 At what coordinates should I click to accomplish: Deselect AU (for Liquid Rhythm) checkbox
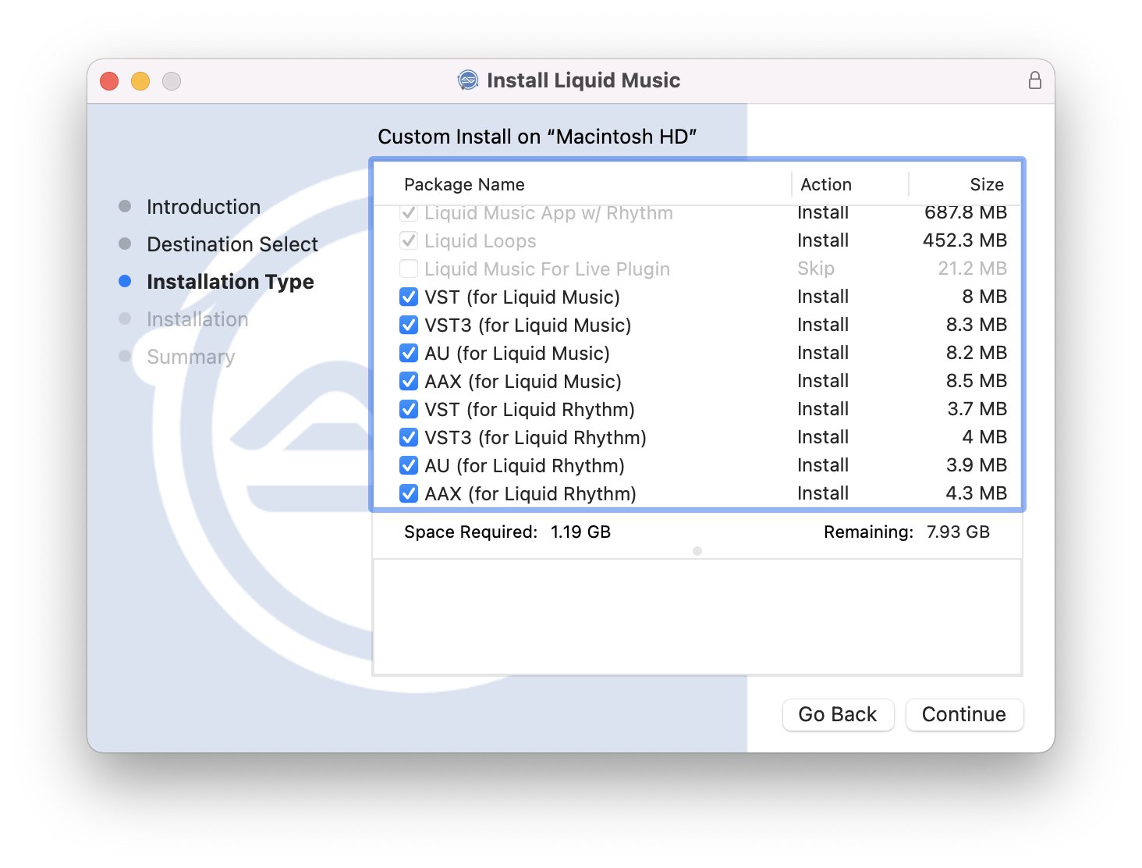(x=409, y=465)
